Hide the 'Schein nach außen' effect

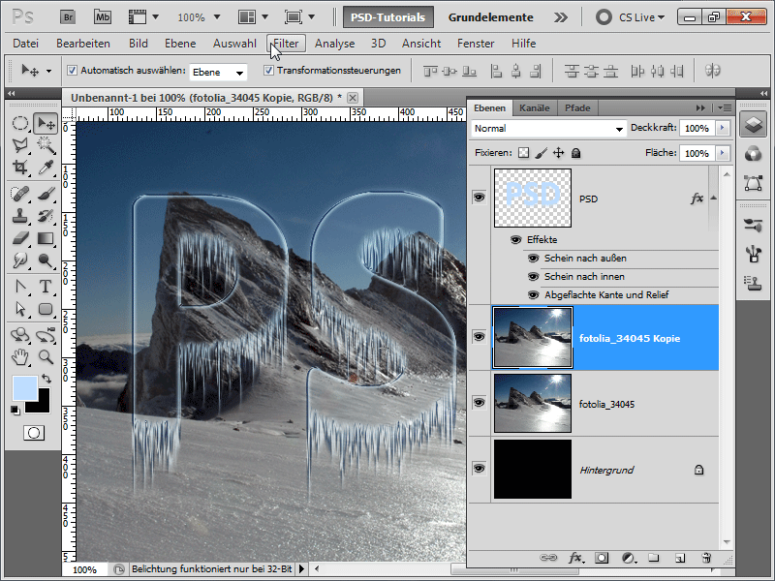coord(533,259)
